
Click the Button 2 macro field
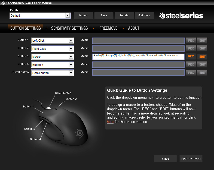pyautogui.click(x=138, y=48)
